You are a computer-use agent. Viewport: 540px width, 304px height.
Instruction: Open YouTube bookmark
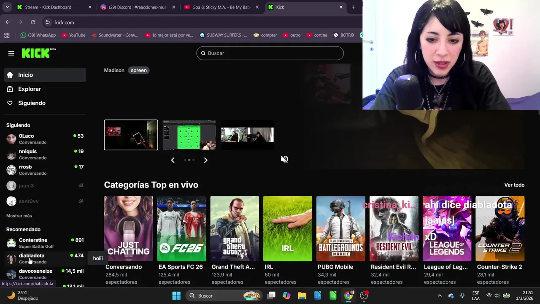(x=73, y=35)
